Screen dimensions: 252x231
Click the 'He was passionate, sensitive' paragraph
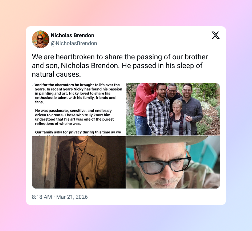[74, 117]
